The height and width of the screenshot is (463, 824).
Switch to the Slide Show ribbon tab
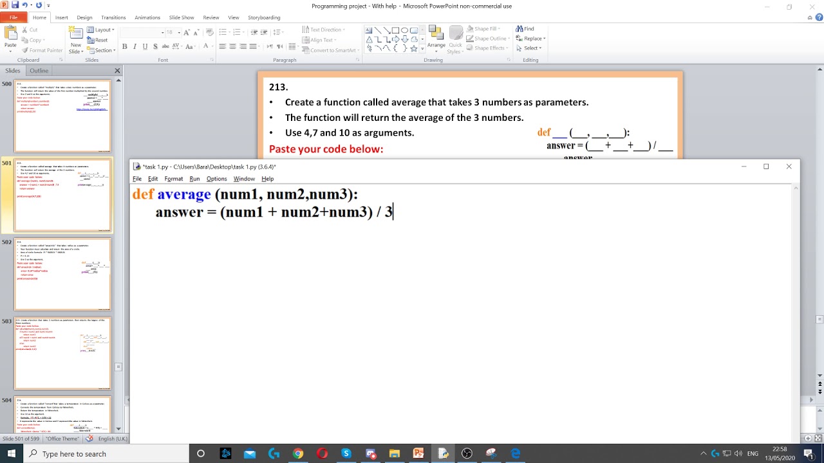182,17
